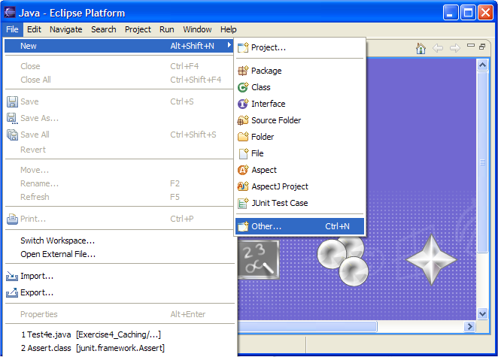Image resolution: width=498 pixels, height=357 pixels.
Task: Create a new AspectJ Project
Action: pos(279,186)
